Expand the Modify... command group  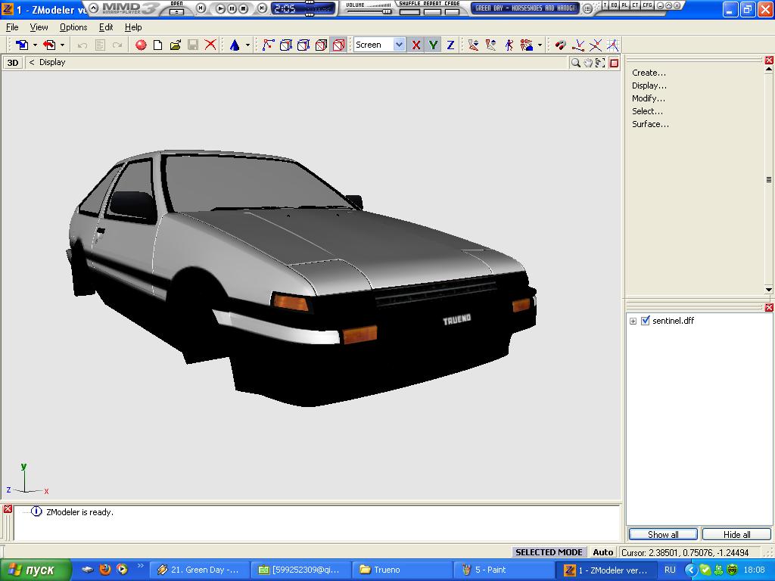tap(649, 98)
